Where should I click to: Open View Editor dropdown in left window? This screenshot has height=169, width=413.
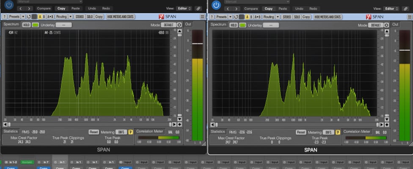click(x=184, y=8)
